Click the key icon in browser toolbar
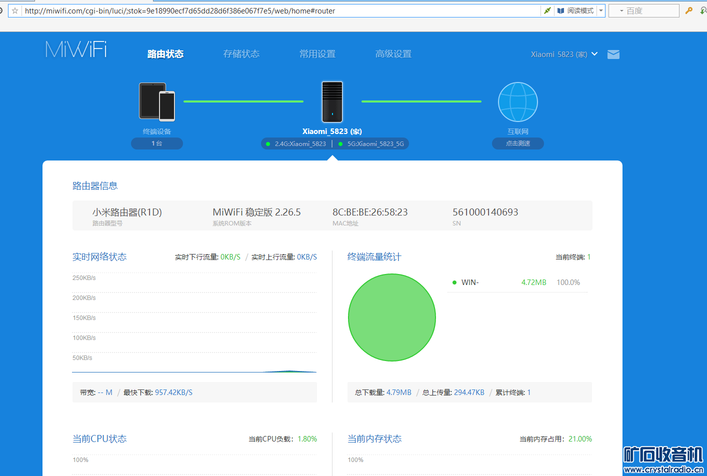Screen dimensions: 707x476 (689, 10)
